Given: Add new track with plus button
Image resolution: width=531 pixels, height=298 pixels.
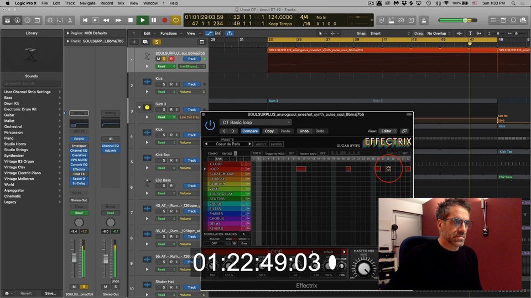Looking at the screenshot, I should tap(134, 42).
